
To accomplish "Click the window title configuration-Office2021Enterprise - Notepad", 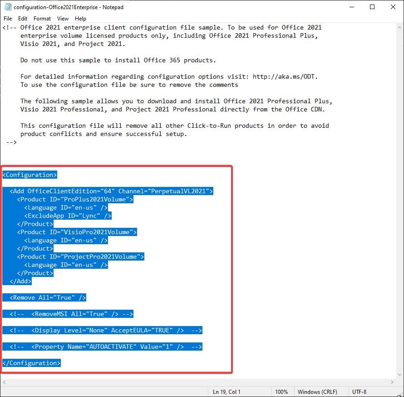I will point(69,7).
